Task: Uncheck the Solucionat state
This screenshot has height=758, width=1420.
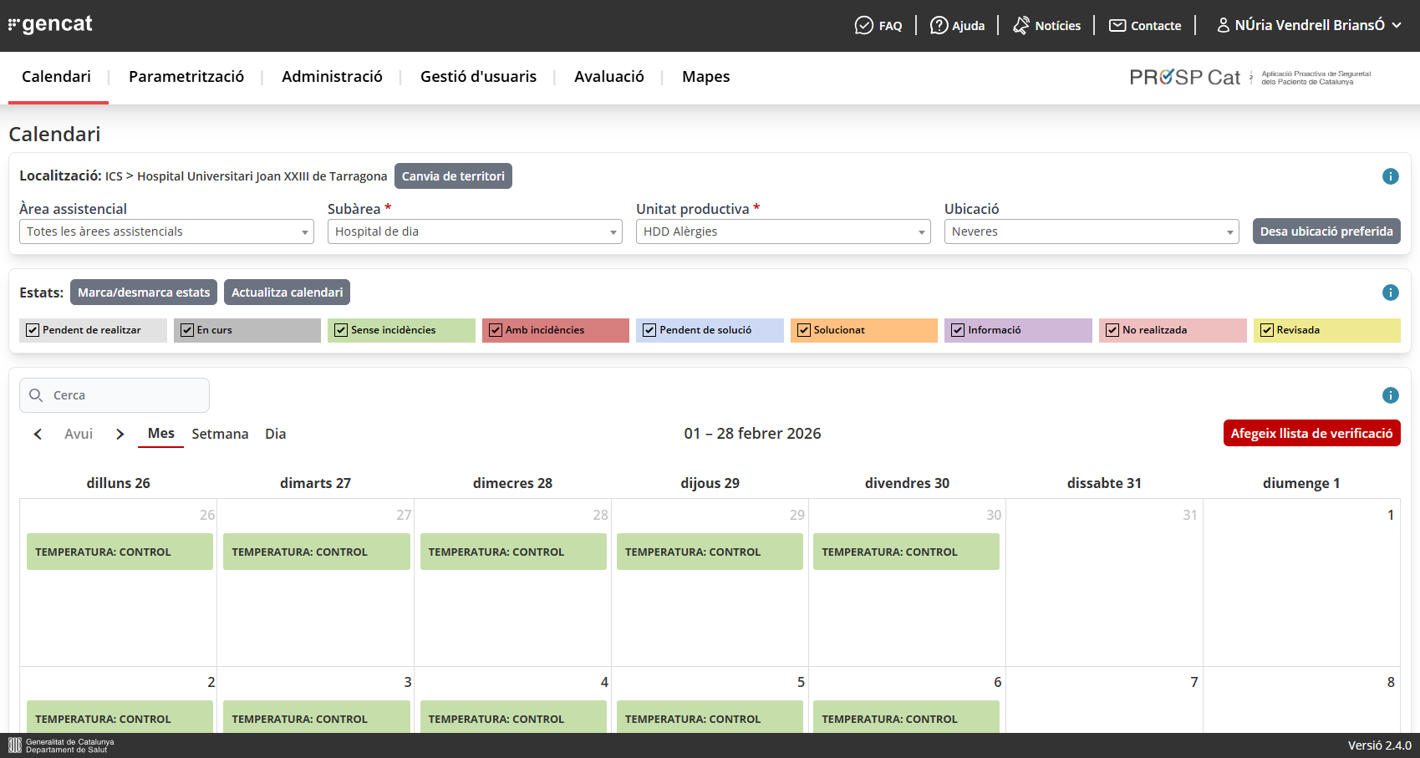Action: [x=804, y=330]
